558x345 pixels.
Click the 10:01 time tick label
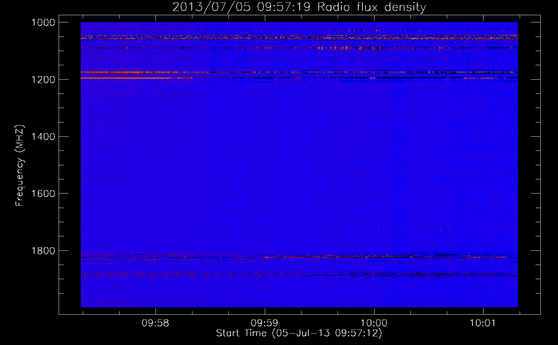point(483,323)
